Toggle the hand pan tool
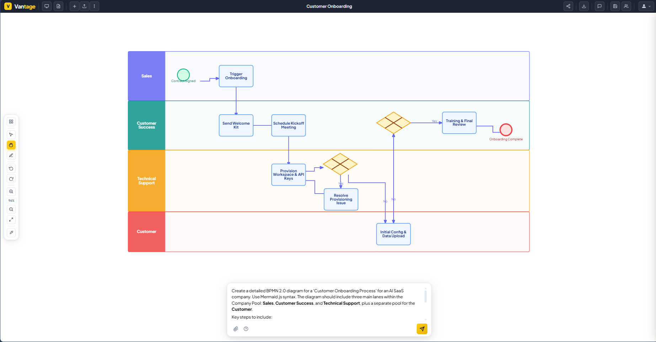The height and width of the screenshot is (342, 656). (11, 145)
